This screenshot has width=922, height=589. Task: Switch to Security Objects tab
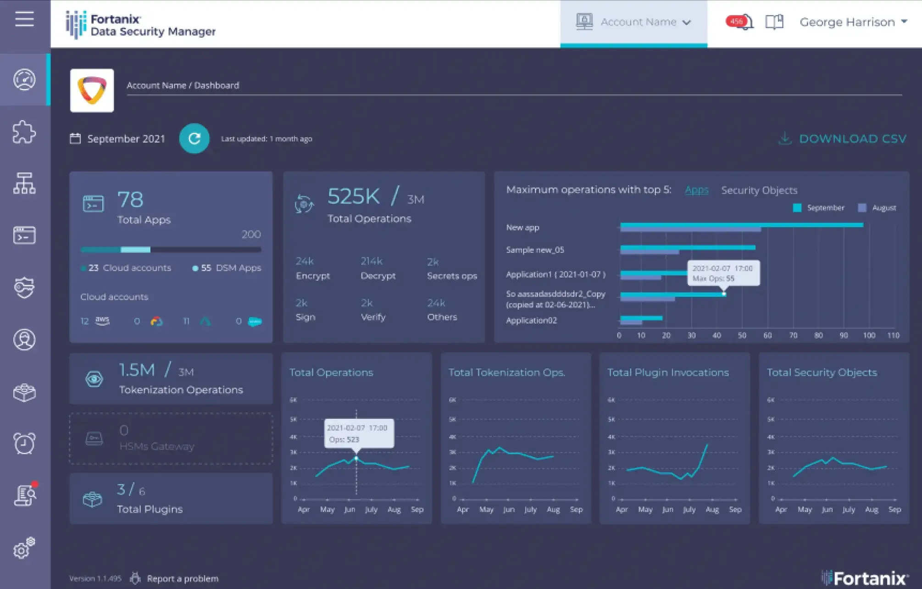[759, 190]
